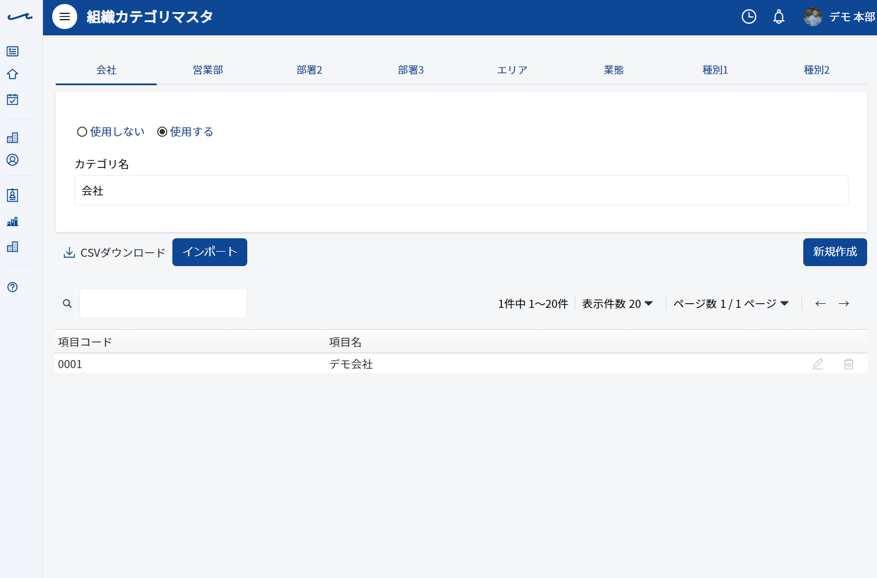
Task: Click the 項目コード column header
Action: 85,342
